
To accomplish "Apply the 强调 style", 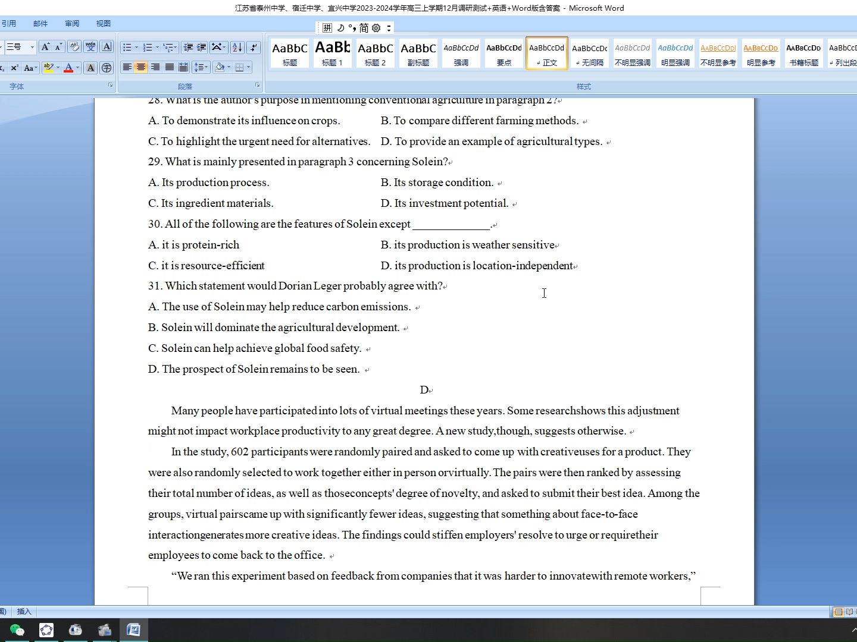I will click(461, 53).
